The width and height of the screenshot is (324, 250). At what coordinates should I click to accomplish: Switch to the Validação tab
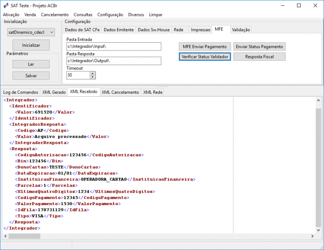tap(241, 30)
